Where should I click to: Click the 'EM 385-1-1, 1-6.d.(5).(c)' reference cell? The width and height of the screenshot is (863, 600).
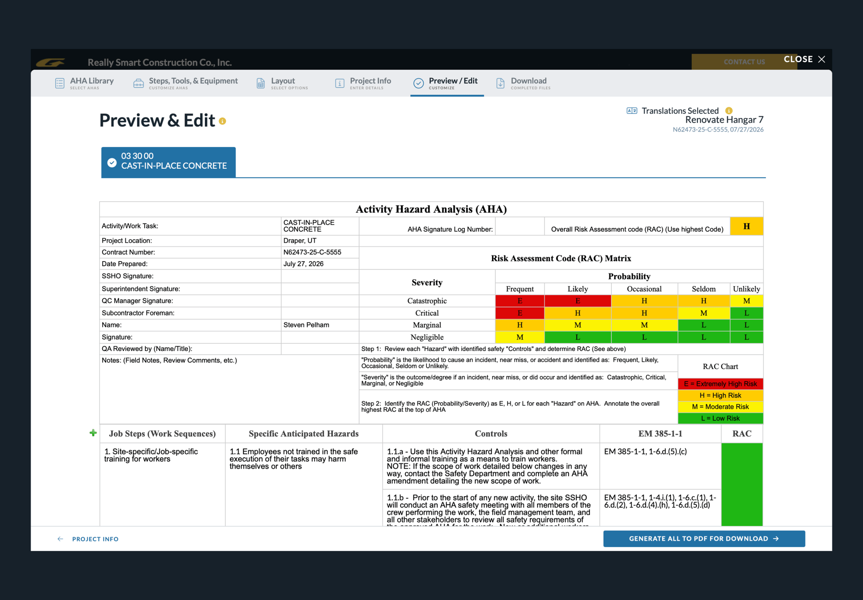coord(660,466)
